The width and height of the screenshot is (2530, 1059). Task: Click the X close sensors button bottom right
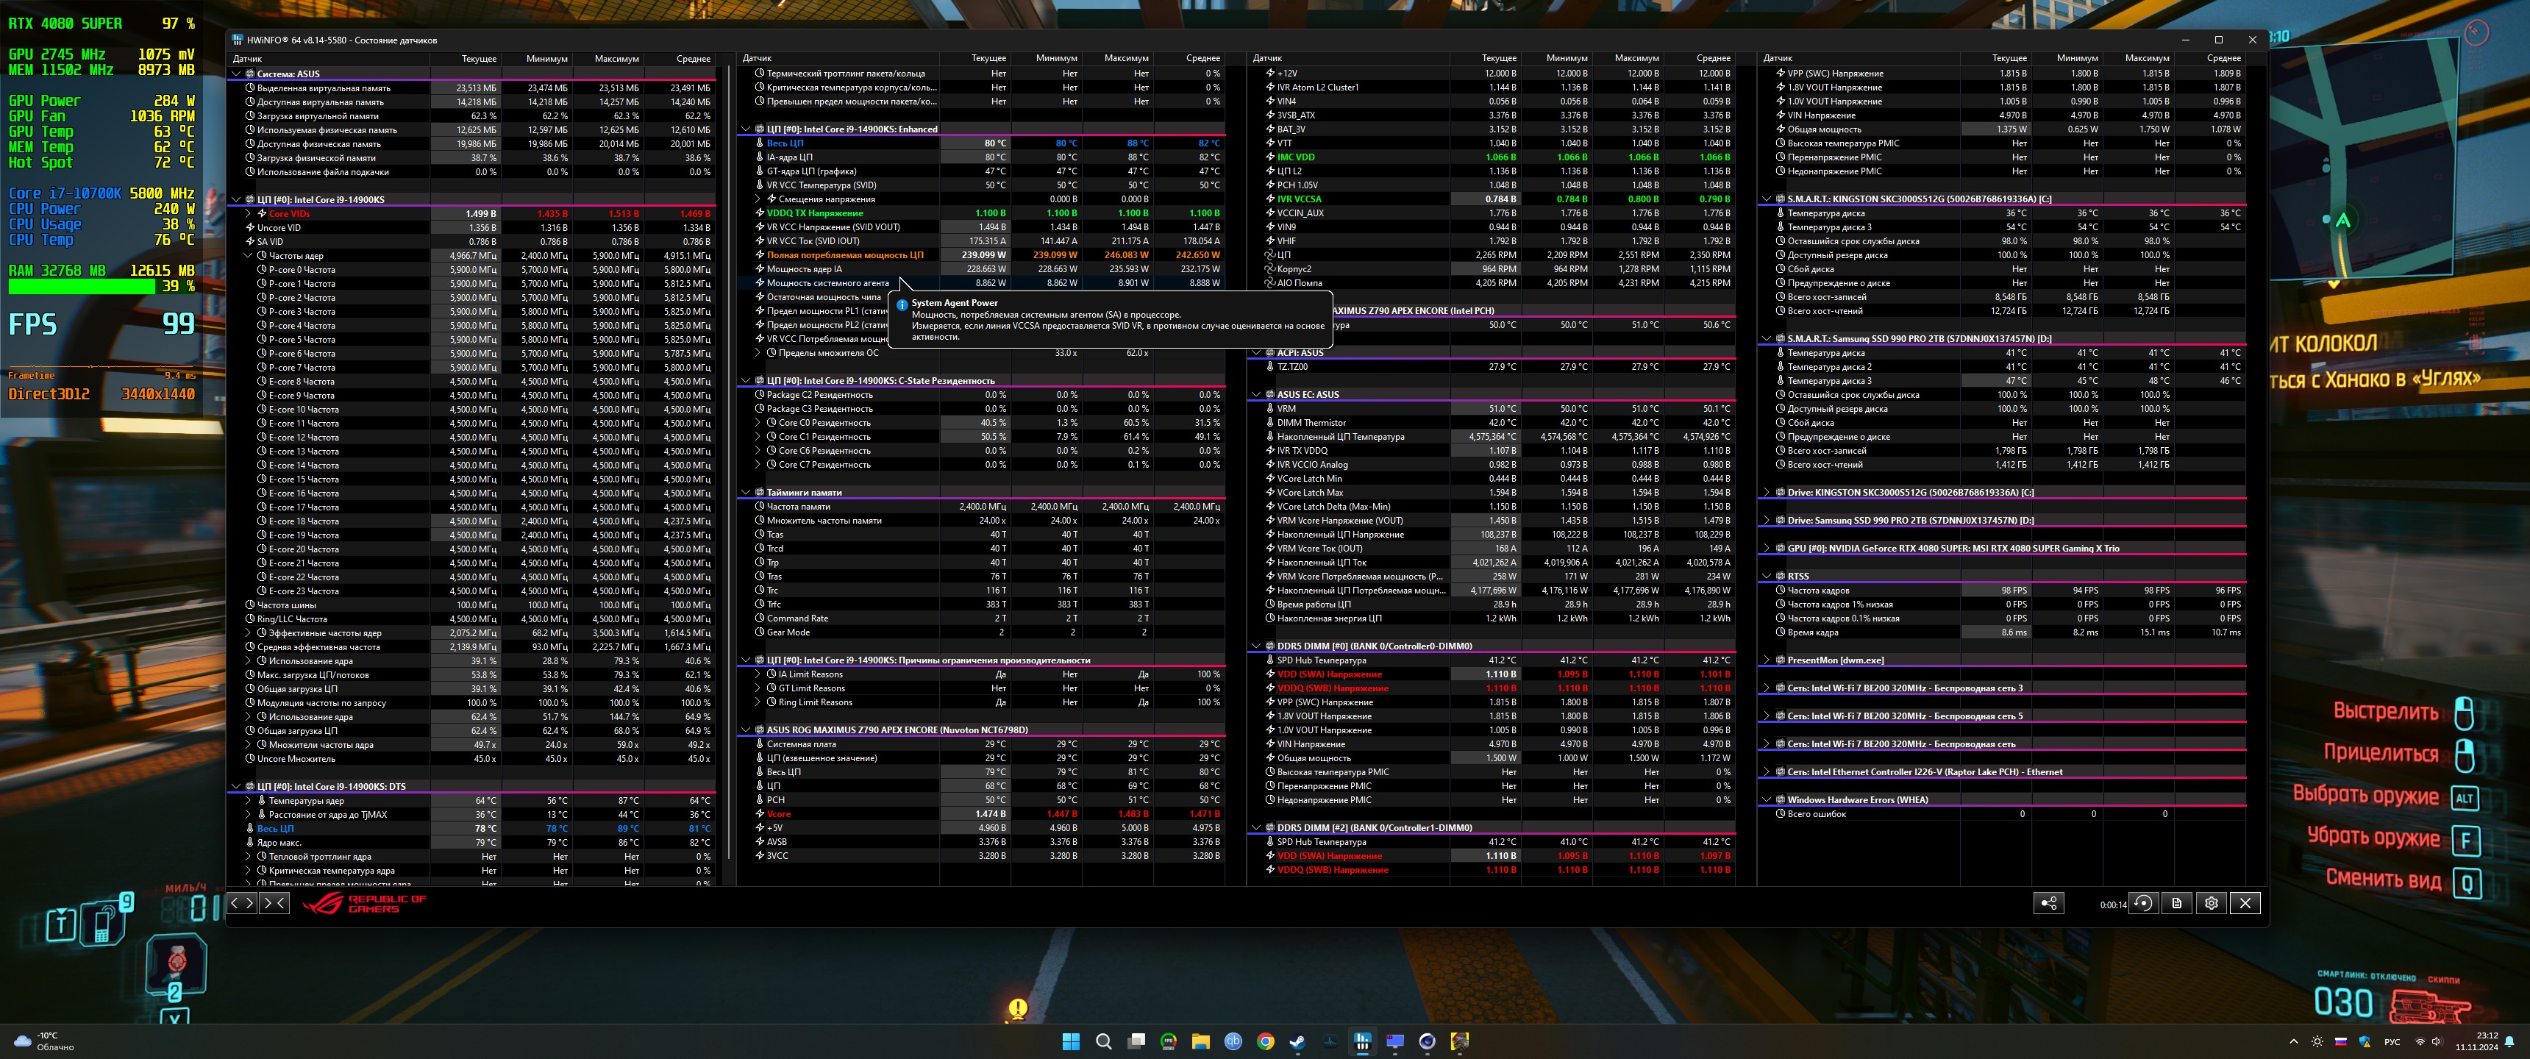[2245, 904]
